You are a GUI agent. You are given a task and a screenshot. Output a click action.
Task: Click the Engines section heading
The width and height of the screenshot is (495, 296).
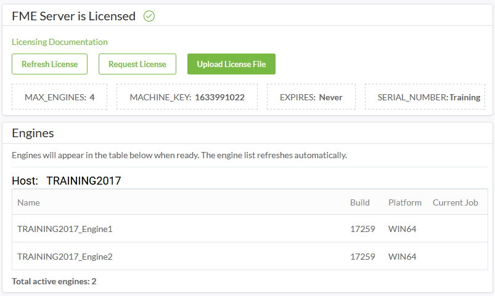pos(33,133)
